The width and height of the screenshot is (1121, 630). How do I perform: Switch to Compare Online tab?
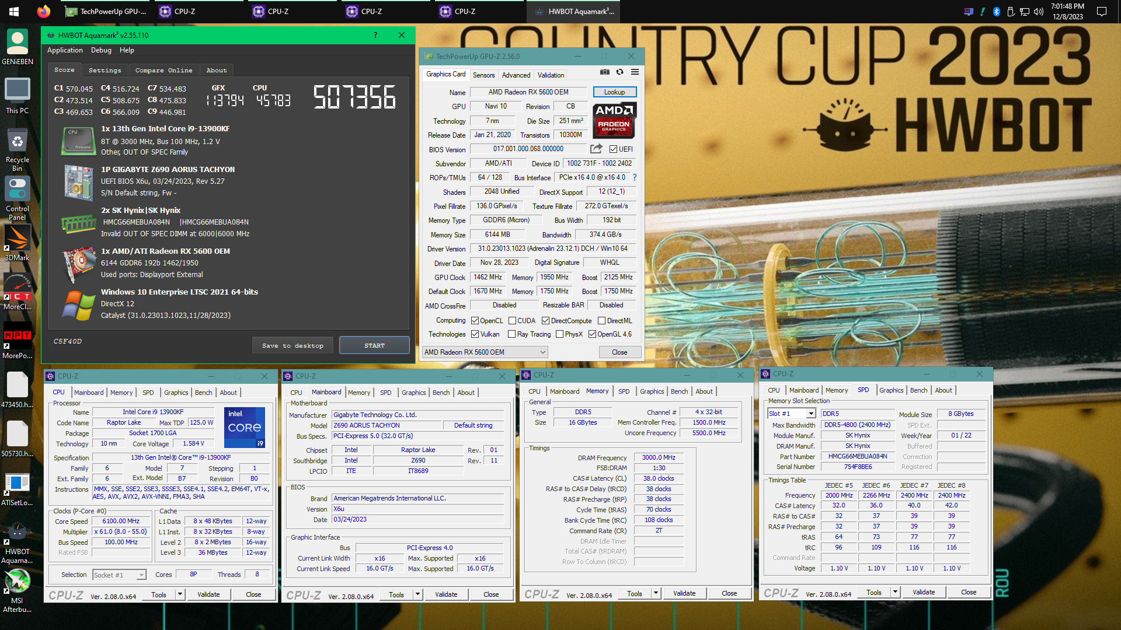163,70
